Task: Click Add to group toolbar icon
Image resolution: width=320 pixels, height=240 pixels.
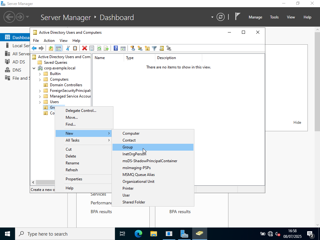Action: click(x=169, y=48)
